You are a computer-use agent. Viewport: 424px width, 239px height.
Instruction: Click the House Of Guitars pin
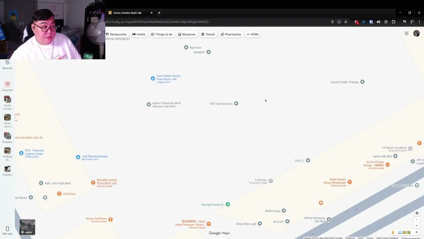(417, 185)
